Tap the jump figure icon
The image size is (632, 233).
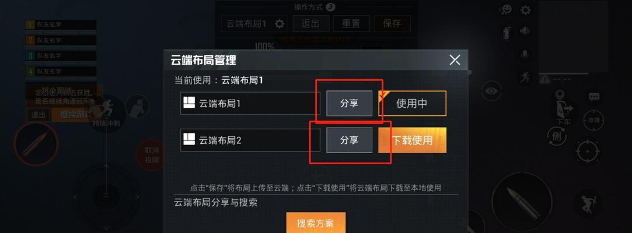click(586, 203)
